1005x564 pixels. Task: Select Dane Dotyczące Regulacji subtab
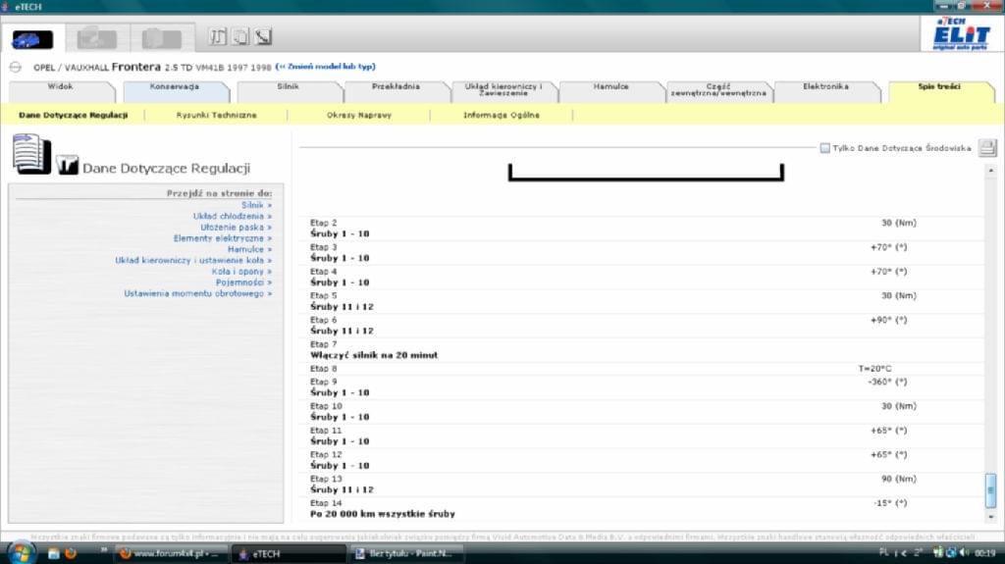(73, 116)
